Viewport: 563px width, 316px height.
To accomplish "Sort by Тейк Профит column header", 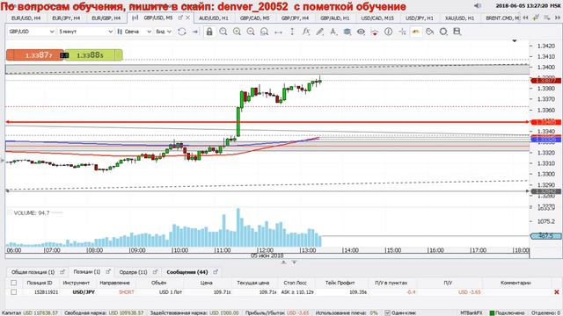I will [340, 283].
